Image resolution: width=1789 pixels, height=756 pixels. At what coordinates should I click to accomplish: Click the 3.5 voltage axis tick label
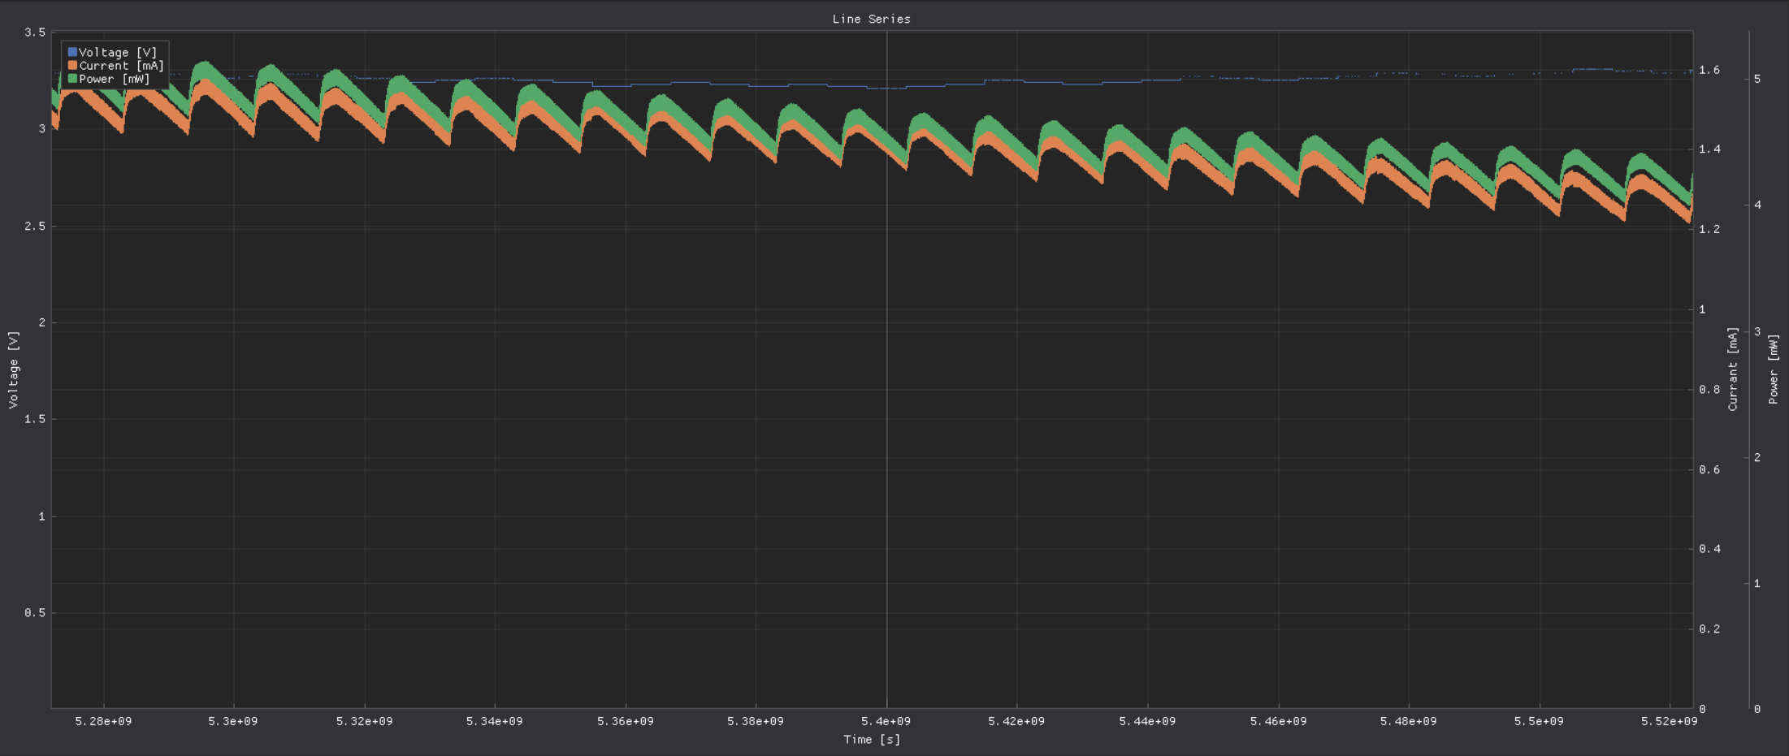pyautogui.click(x=35, y=32)
